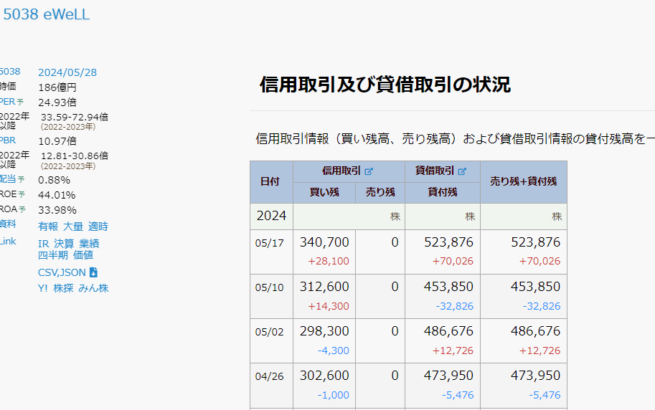Open the 価値 valuation link
This screenshot has width=655, height=410.
click(x=83, y=255)
